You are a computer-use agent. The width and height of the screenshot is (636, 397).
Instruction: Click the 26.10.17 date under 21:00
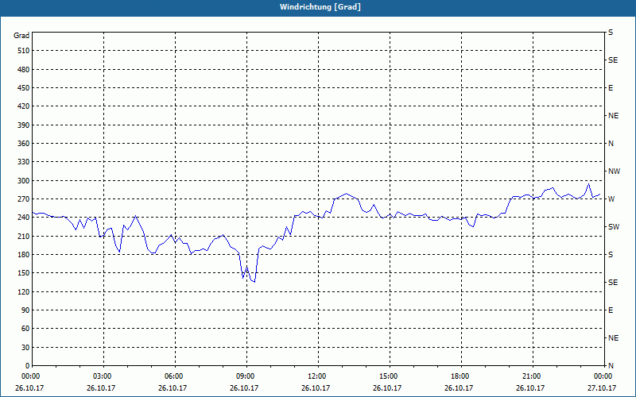pyautogui.click(x=530, y=387)
